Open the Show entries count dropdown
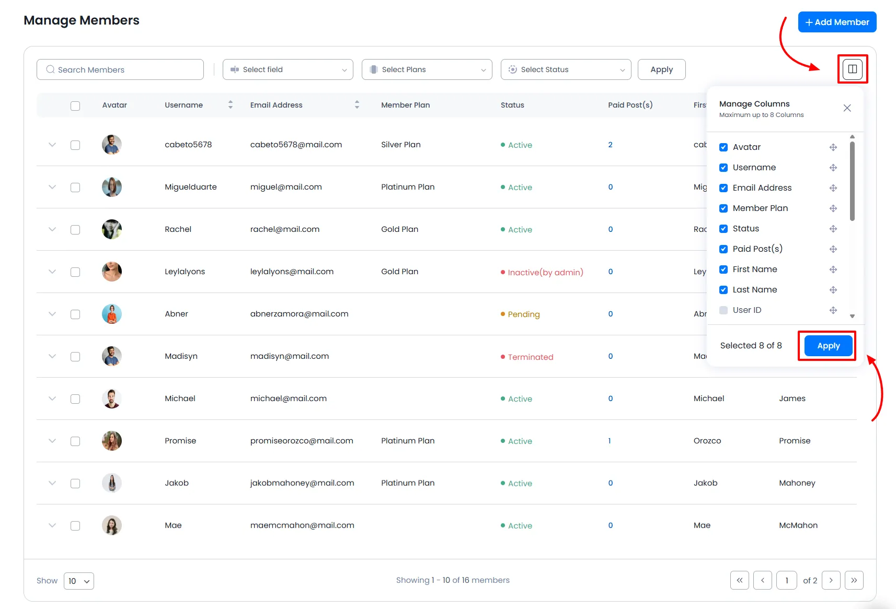 78,580
